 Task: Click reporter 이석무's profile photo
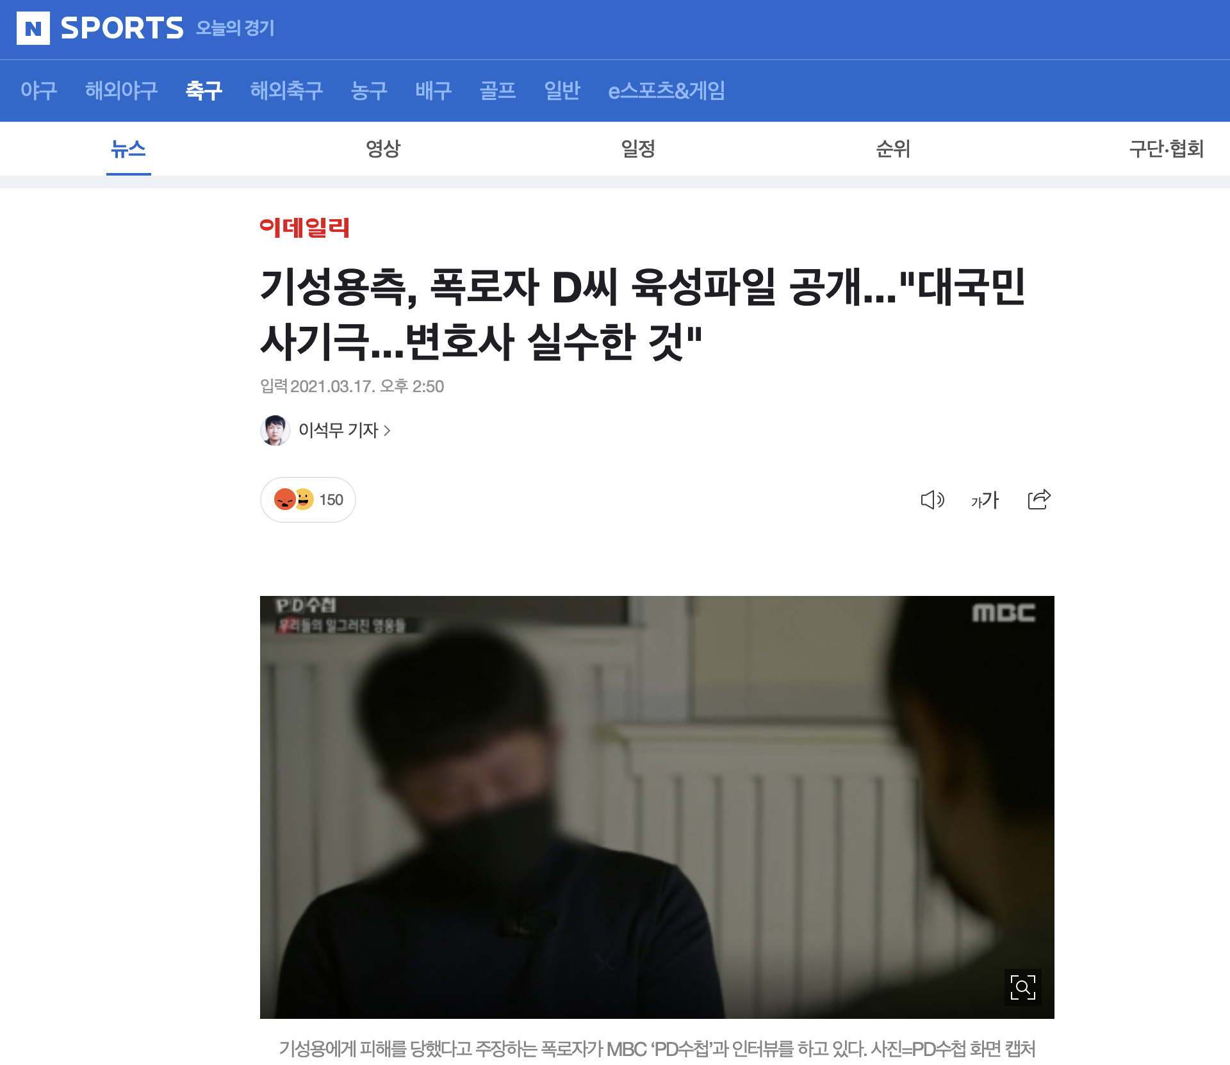point(275,430)
